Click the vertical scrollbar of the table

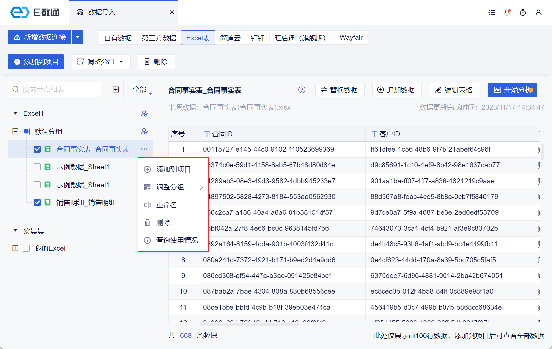click(542, 152)
